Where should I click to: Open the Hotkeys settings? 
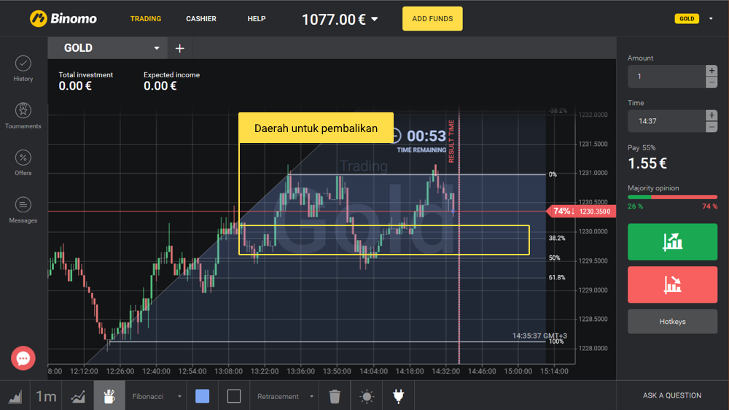672,322
